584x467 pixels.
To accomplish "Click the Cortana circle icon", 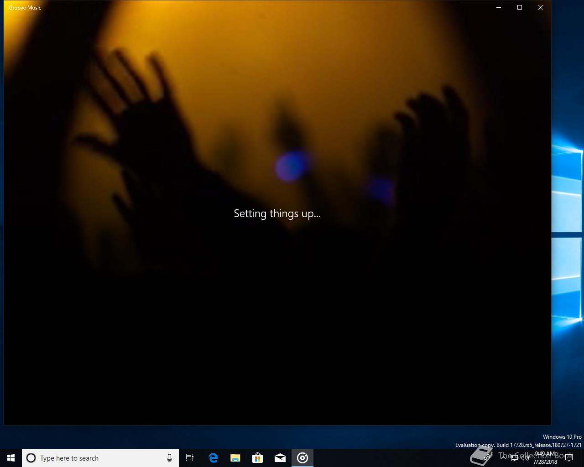I will pos(31,458).
